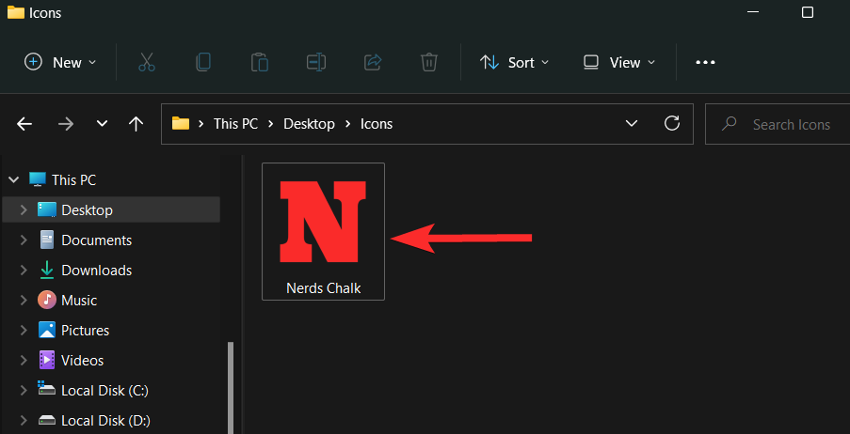Image resolution: width=850 pixels, height=434 pixels.
Task: Select Downloads in the navigation pane
Action: tap(96, 271)
